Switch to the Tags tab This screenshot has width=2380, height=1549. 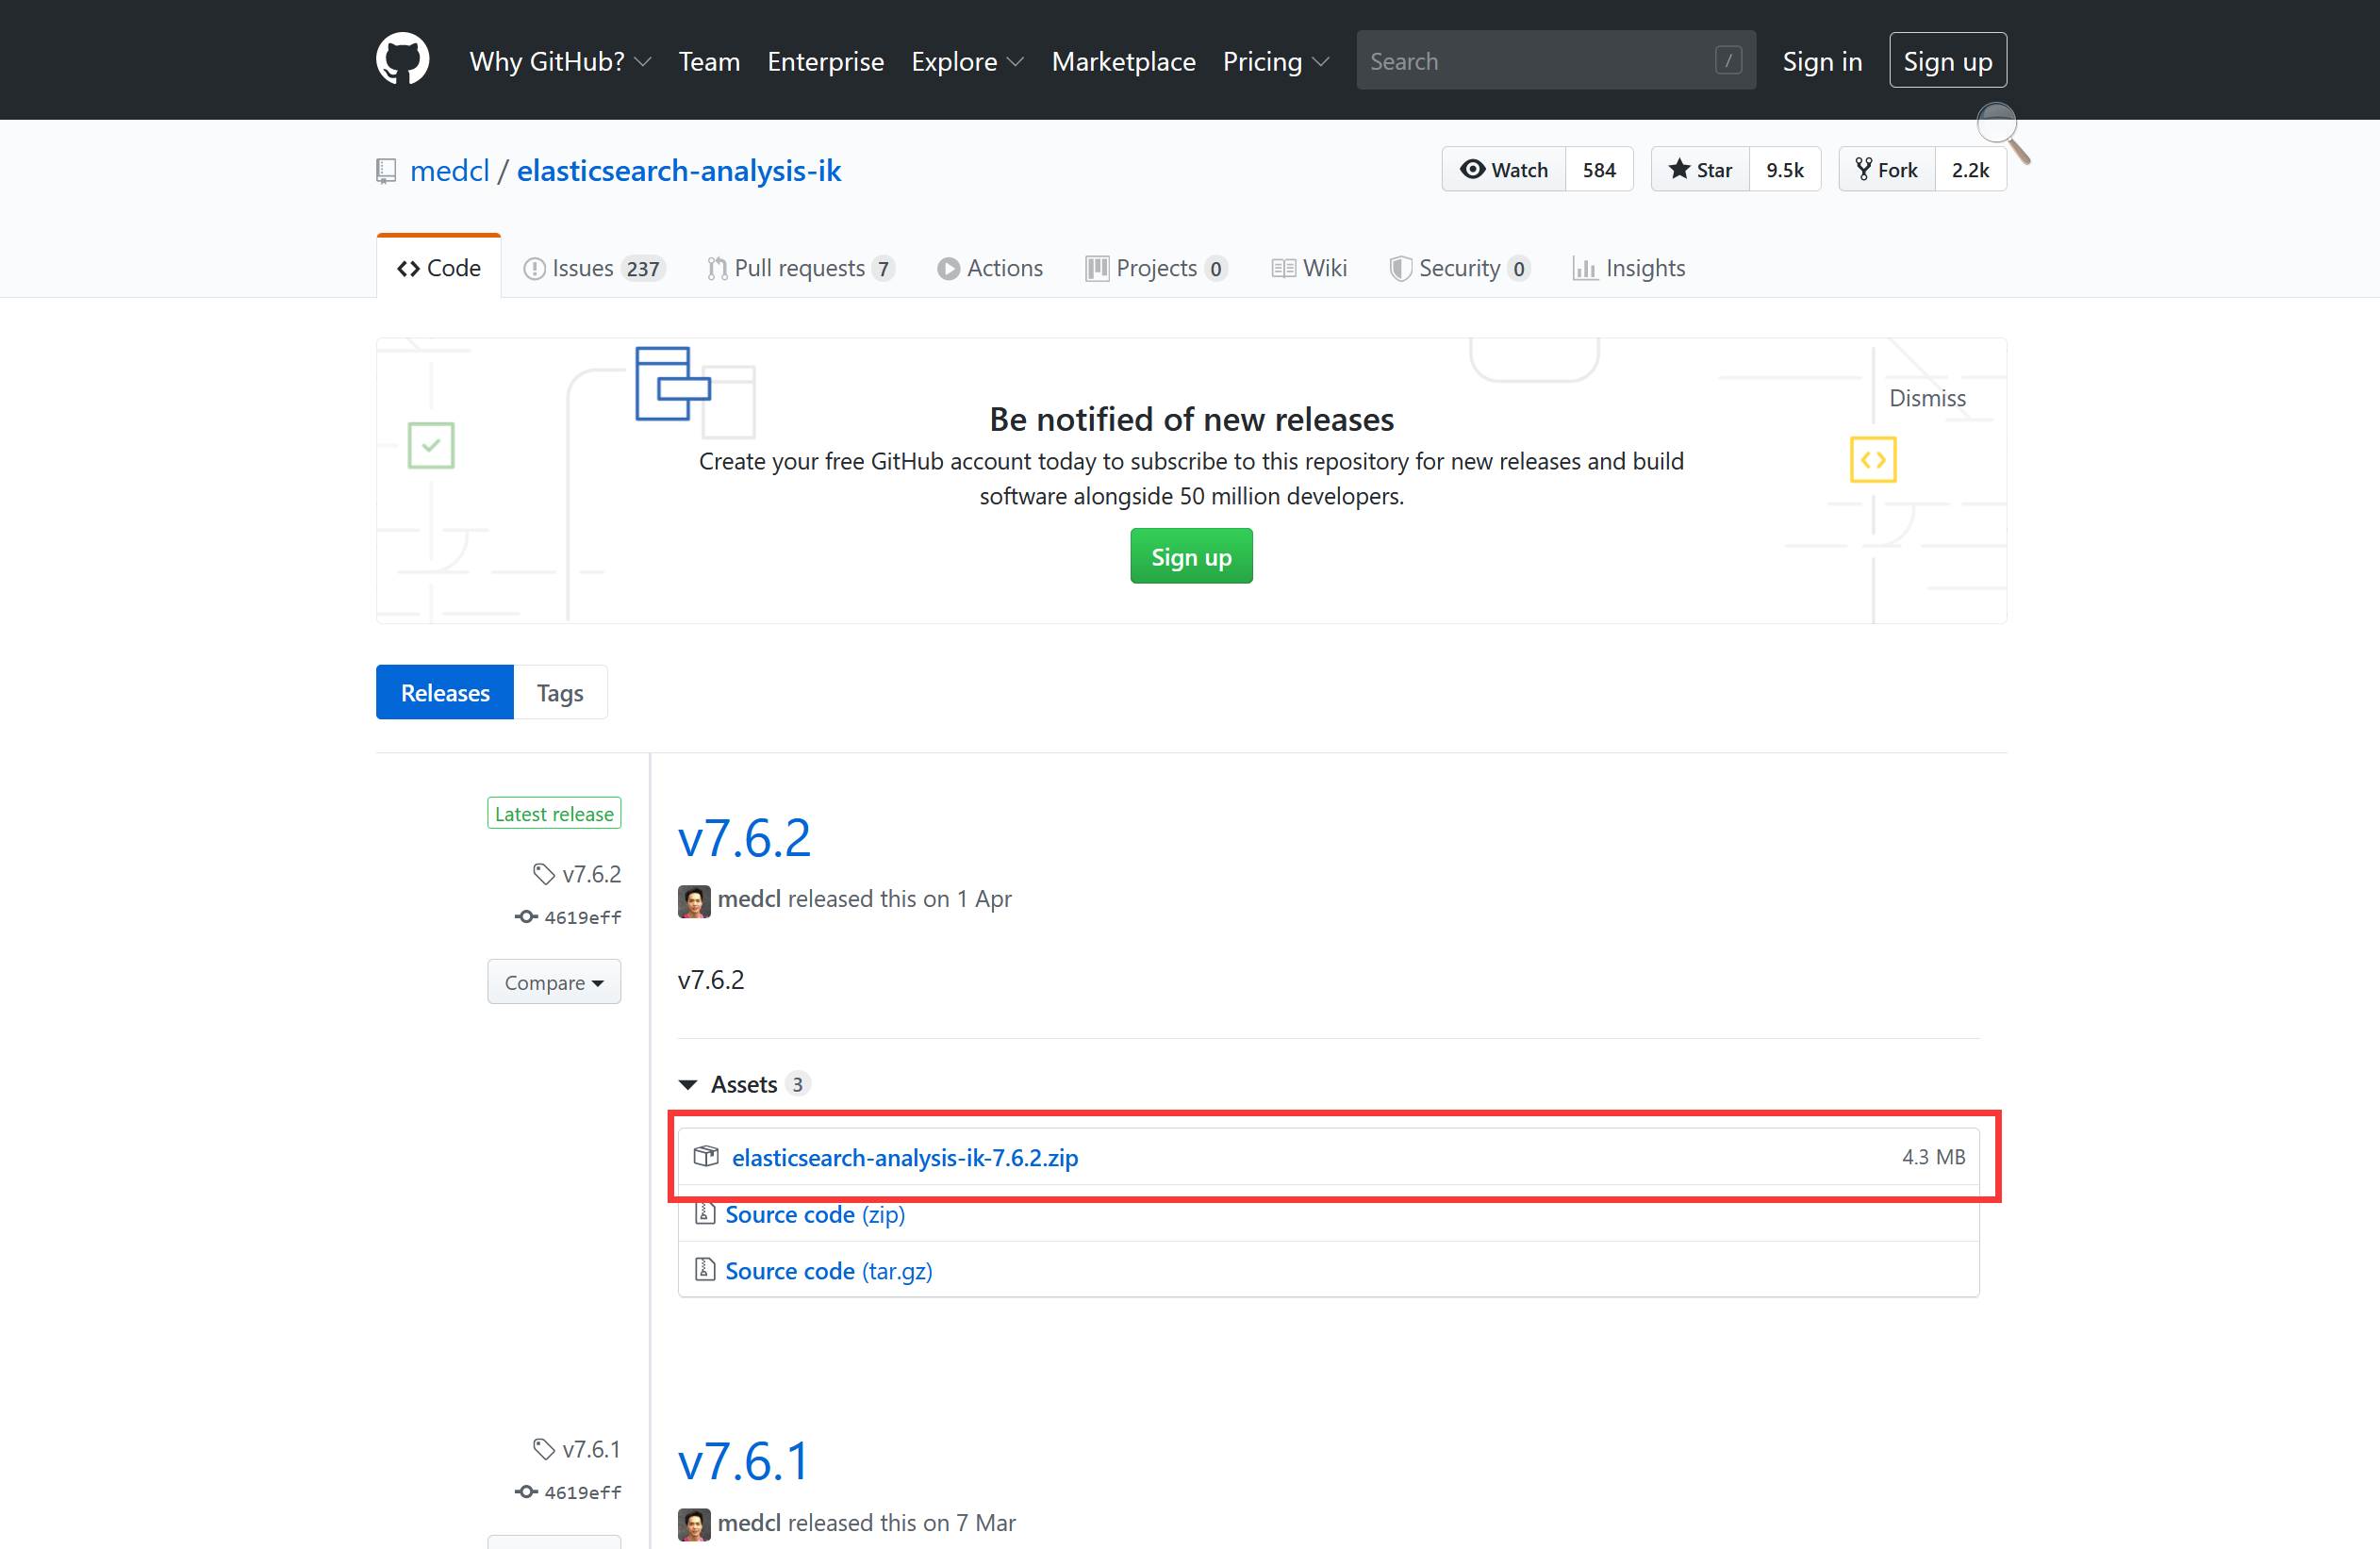[x=559, y=692]
